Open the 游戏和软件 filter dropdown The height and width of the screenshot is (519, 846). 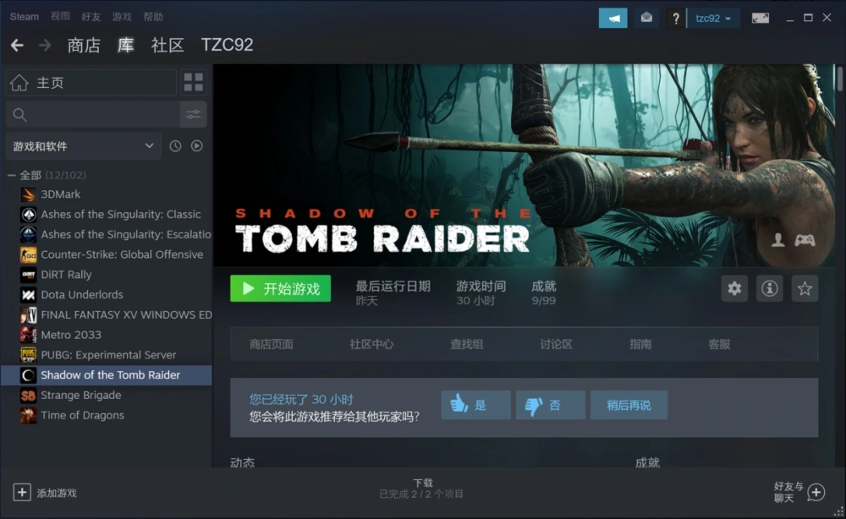(84, 146)
